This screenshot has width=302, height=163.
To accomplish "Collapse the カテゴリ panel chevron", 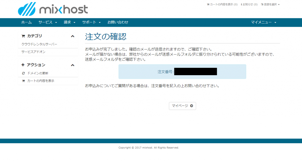I will point(73,36).
